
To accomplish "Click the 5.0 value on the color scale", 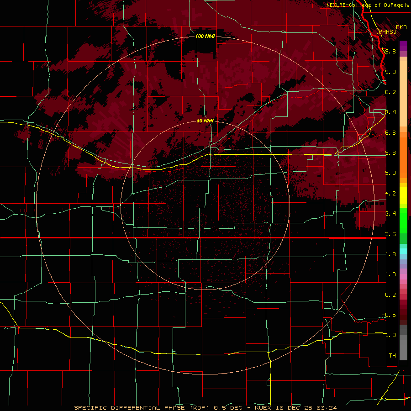I will pyautogui.click(x=390, y=173).
